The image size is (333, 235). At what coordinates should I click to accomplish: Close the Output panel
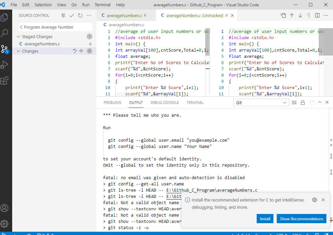pos(327,103)
